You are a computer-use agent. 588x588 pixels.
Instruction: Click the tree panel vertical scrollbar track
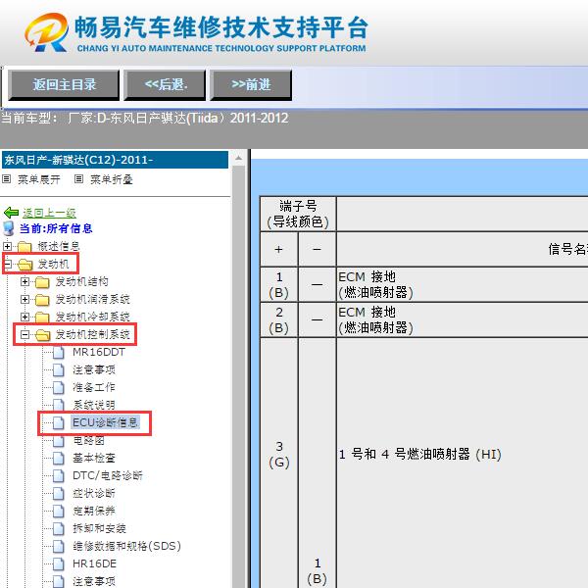click(238, 375)
